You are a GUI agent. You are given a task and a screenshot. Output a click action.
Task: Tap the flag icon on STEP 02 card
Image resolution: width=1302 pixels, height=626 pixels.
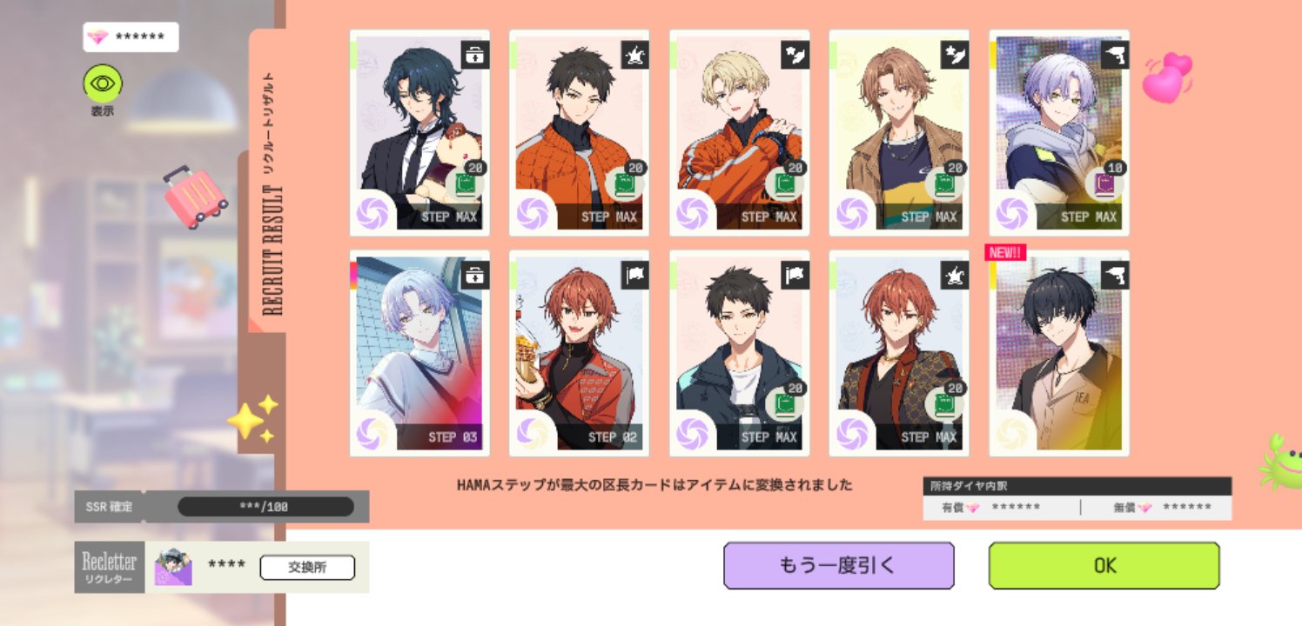point(635,276)
